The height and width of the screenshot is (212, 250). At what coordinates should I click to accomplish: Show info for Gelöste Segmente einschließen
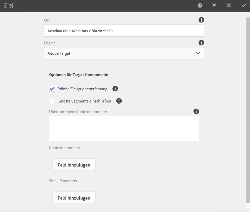(119, 101)
